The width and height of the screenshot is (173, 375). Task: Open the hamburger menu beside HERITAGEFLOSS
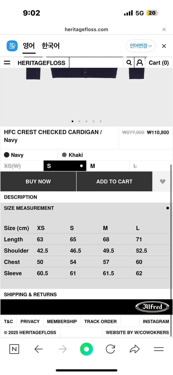click(7, 63)
